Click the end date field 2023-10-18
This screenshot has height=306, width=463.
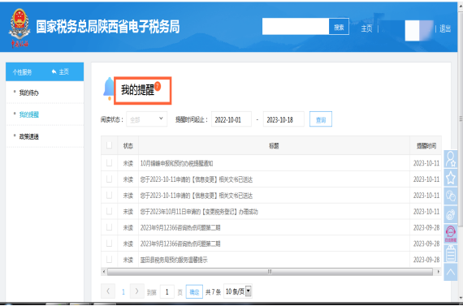coord(283,119)
